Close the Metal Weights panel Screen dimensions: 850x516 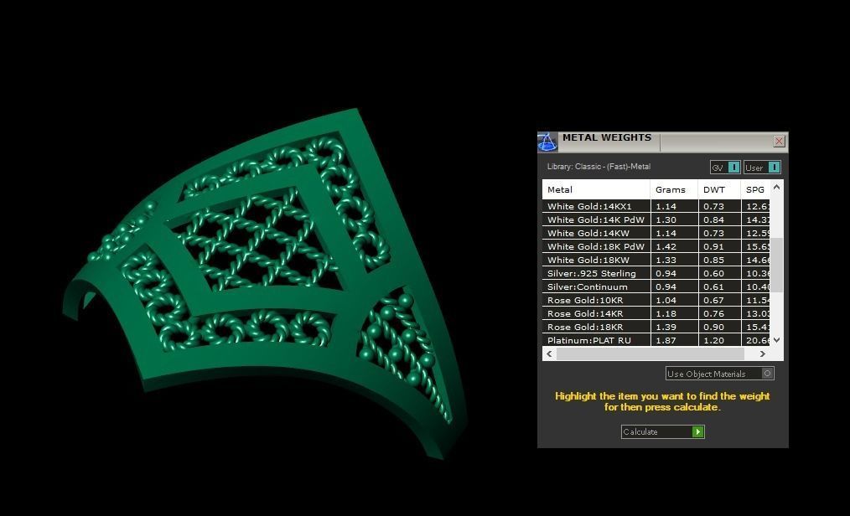tap(779, 142)
